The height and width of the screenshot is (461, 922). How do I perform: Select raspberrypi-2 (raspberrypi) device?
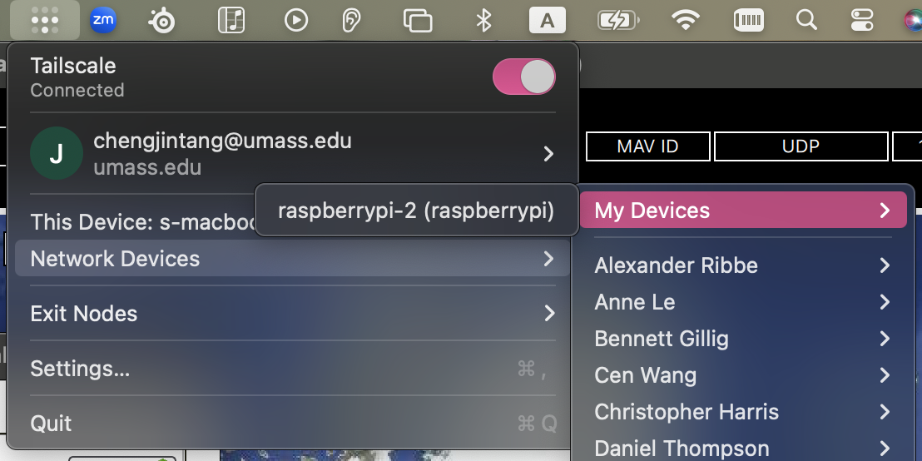[416, 211]
